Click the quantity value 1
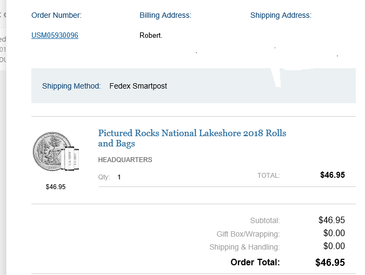Viewport: 365px width, 275px height. point(119,177)
